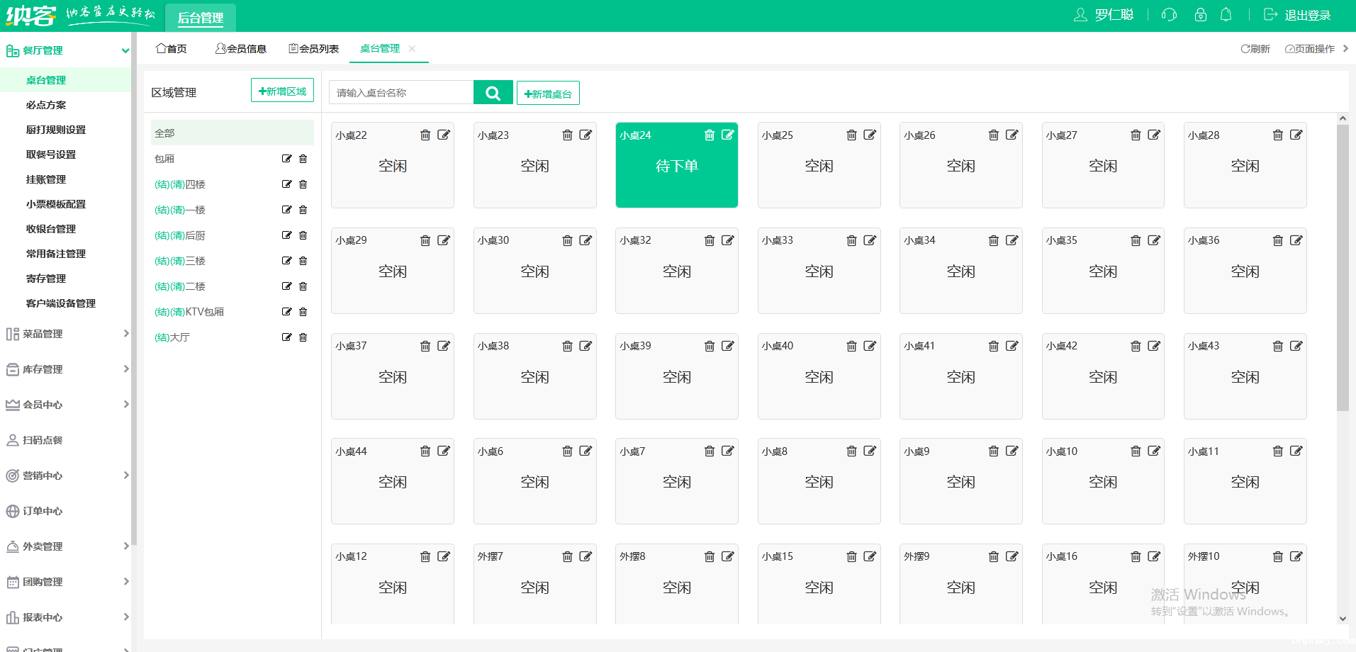Screen dimensions: 1356x652
Task: Expand the 外卖管理 menu
Action: [x=126, y=546]
